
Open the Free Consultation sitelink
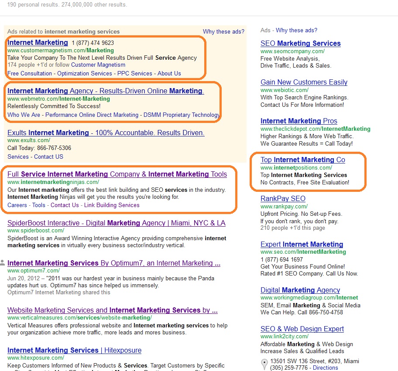click(x=29, y=74)
